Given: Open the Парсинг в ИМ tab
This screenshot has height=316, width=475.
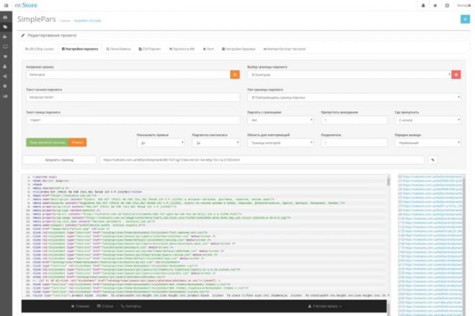Looking at the screenshot, I should pos(182,49).
